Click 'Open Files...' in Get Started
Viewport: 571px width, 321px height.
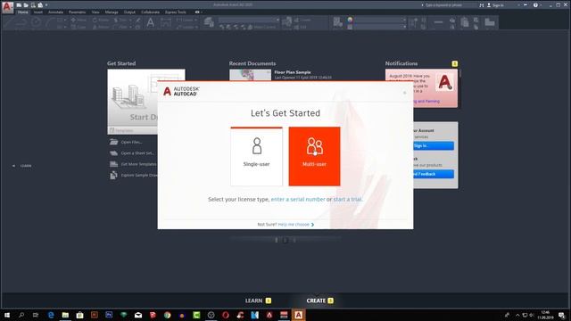click(x=131, y=142)
